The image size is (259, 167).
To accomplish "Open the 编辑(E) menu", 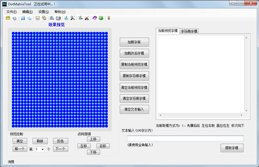I will (x=28, y=12).
